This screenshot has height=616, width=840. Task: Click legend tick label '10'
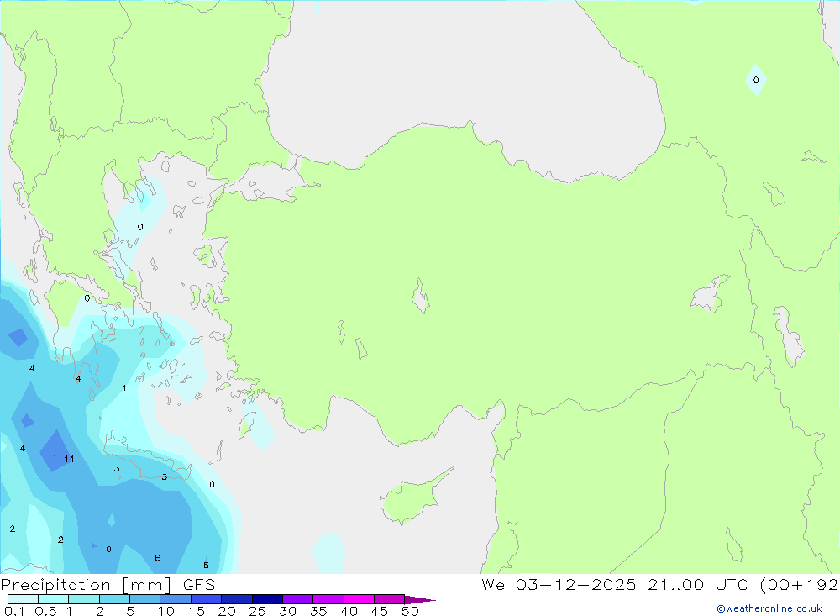tap(166, 611)
